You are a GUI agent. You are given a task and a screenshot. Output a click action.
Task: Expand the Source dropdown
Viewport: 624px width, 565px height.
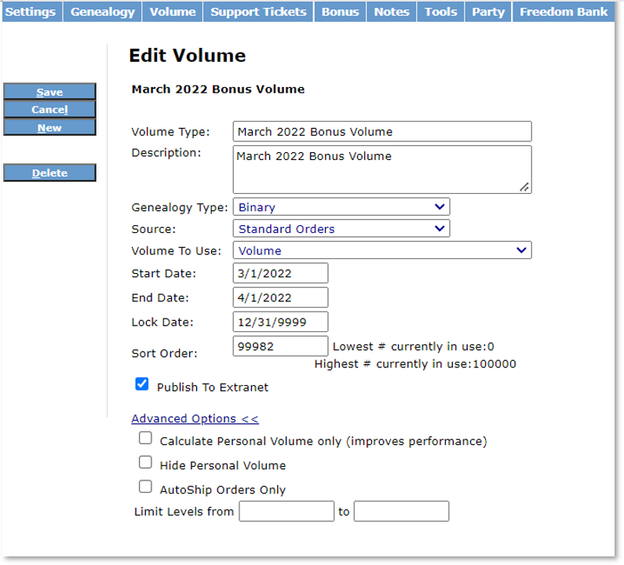[341, 229]
